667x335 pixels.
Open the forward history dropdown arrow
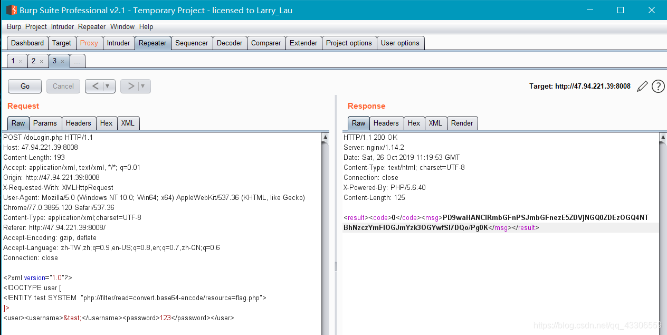tap(143, 86)
